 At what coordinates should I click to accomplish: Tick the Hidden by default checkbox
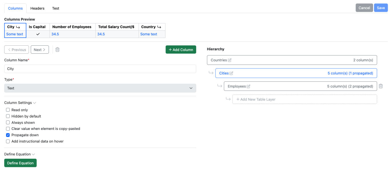(8, 116)
